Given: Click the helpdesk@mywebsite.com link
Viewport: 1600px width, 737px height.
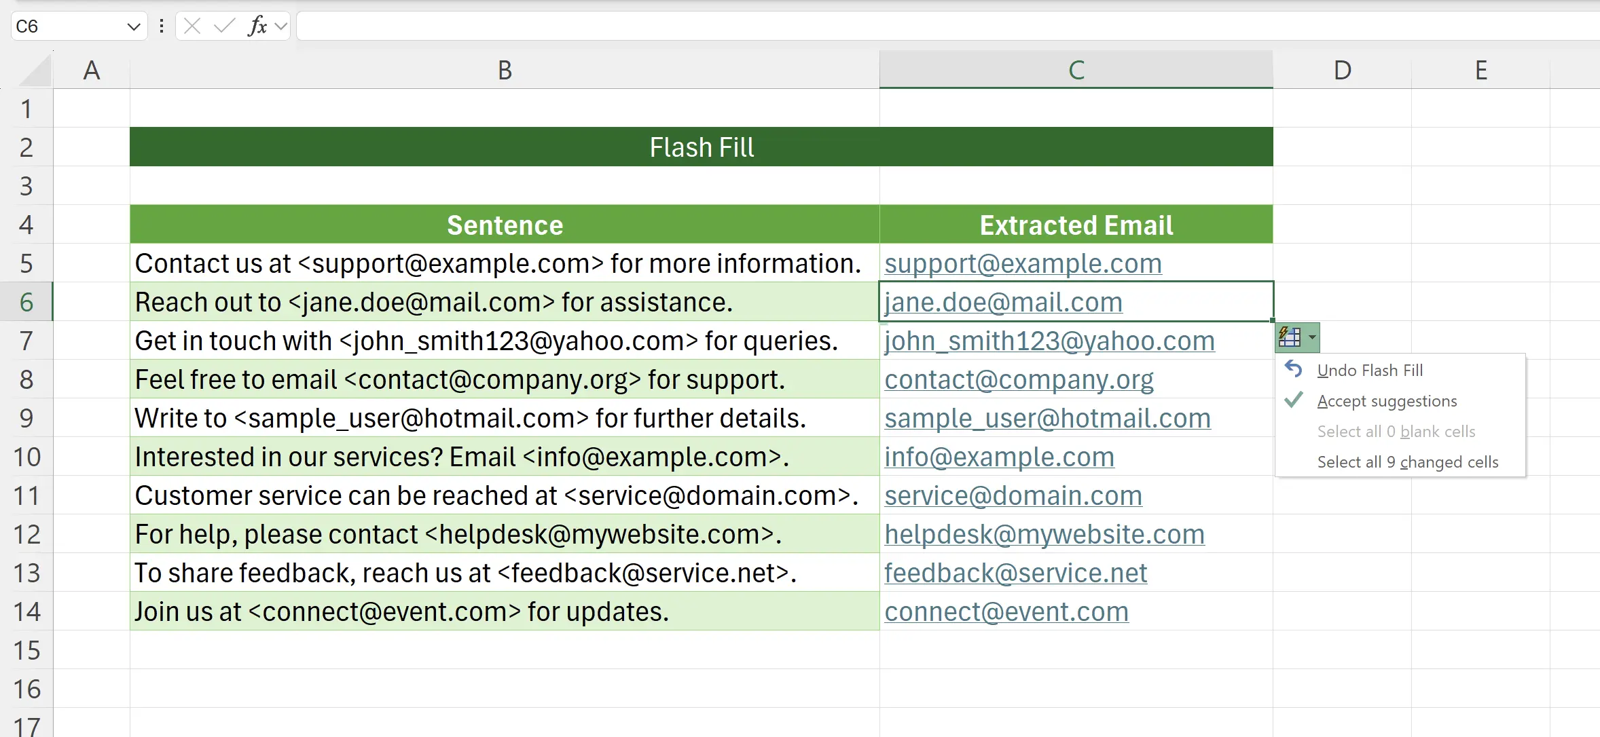Looking at the screenshot, I should [1044, 535].
